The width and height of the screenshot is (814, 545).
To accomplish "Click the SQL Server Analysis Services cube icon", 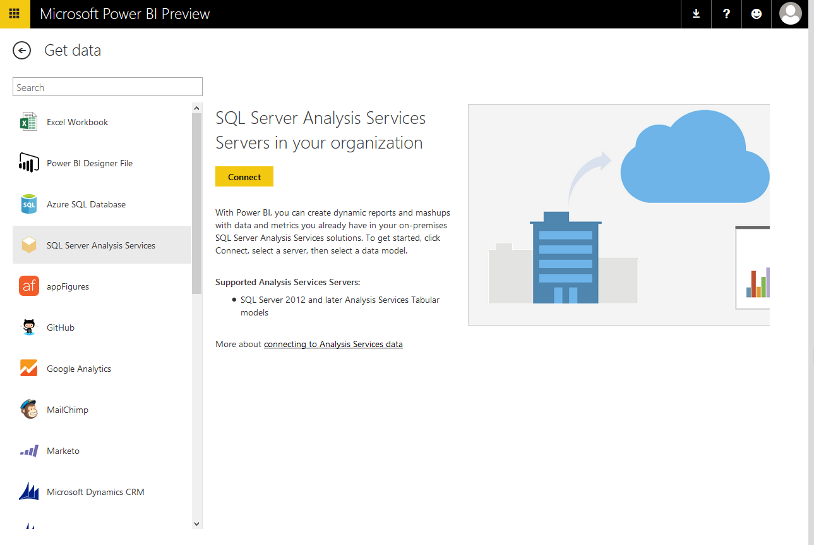I will pyautogui.click(x=29, y=245).
